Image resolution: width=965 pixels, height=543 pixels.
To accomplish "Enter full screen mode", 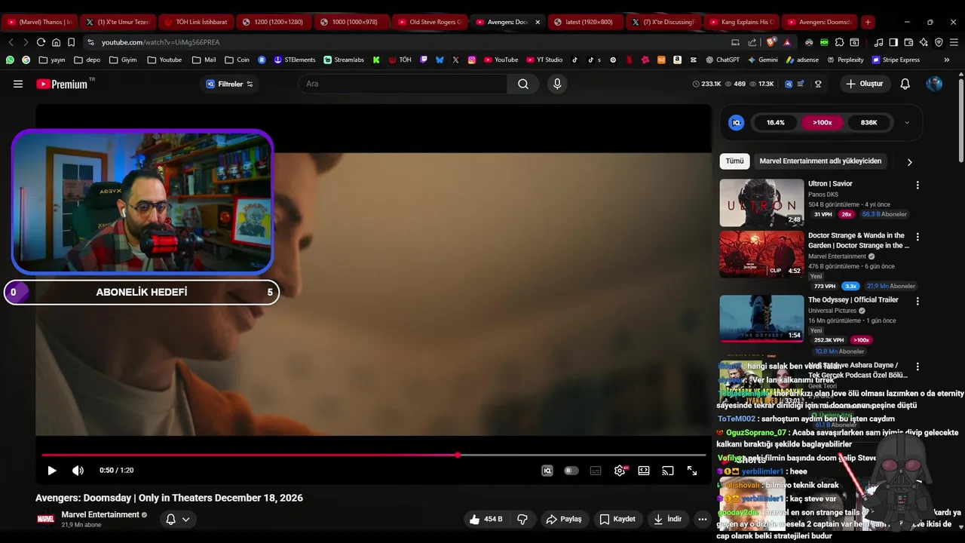I will (x=692, y=471).
